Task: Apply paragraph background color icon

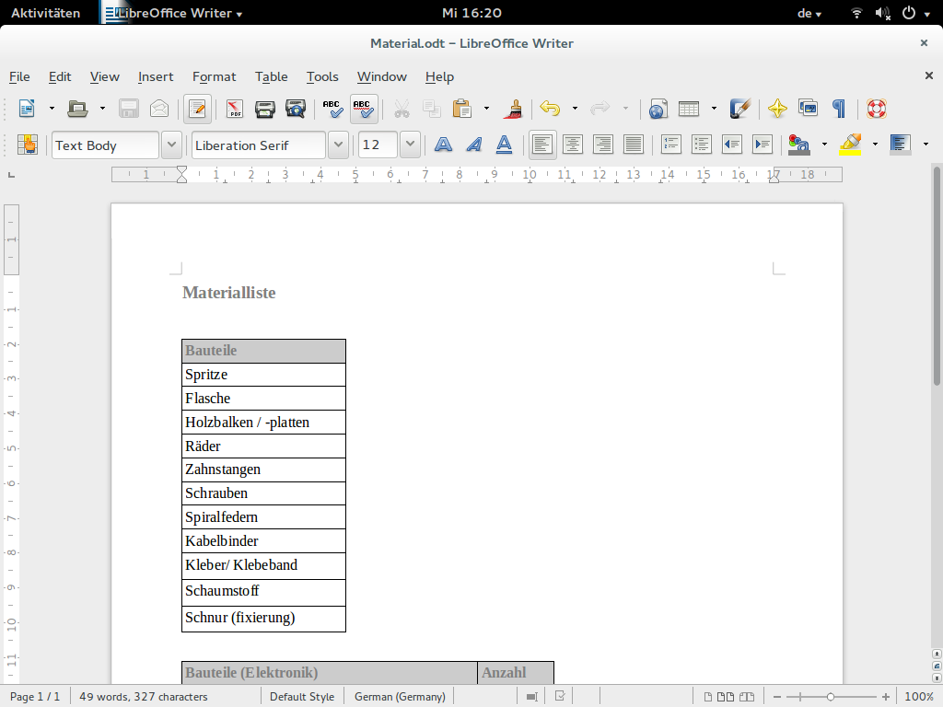Action: (x=901, y=145)
